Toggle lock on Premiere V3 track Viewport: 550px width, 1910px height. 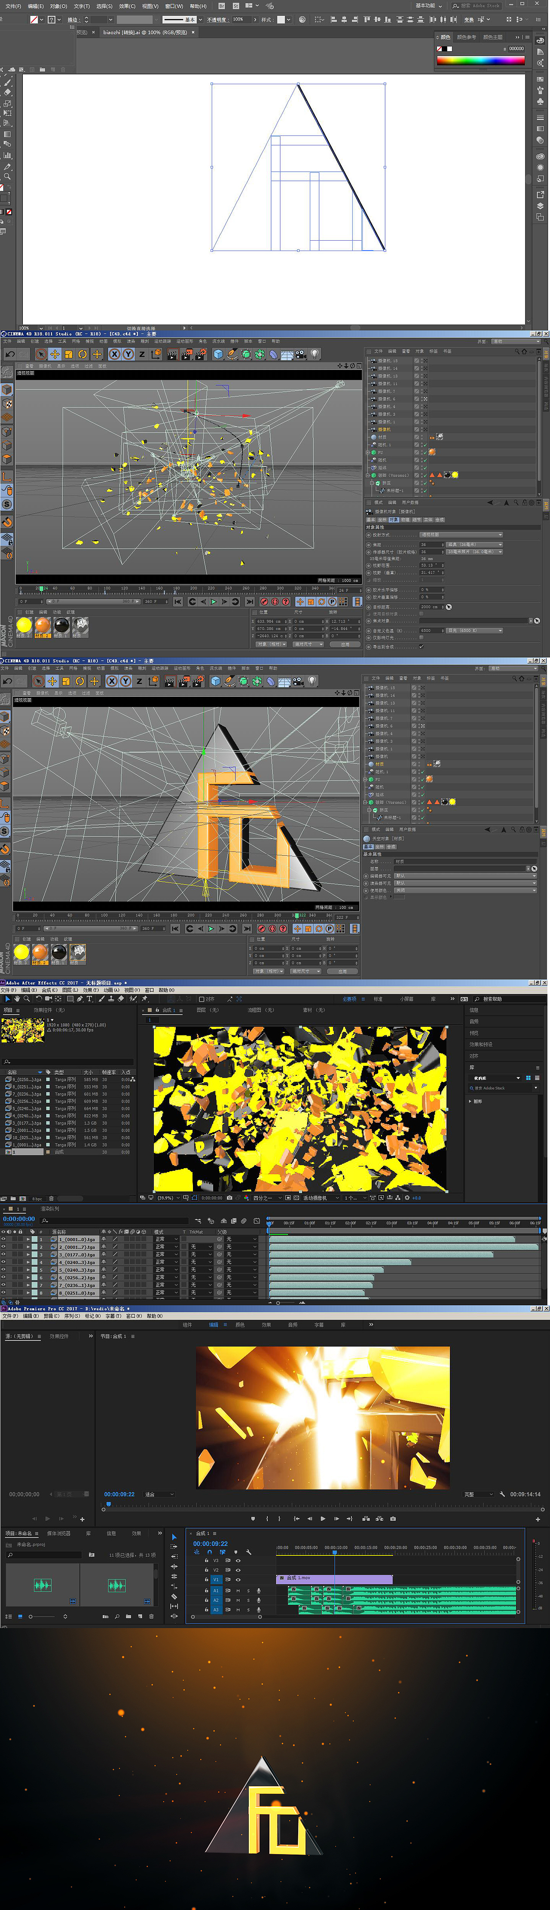pos(206,1560)
